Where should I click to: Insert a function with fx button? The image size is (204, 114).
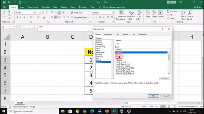coord(34,27)
